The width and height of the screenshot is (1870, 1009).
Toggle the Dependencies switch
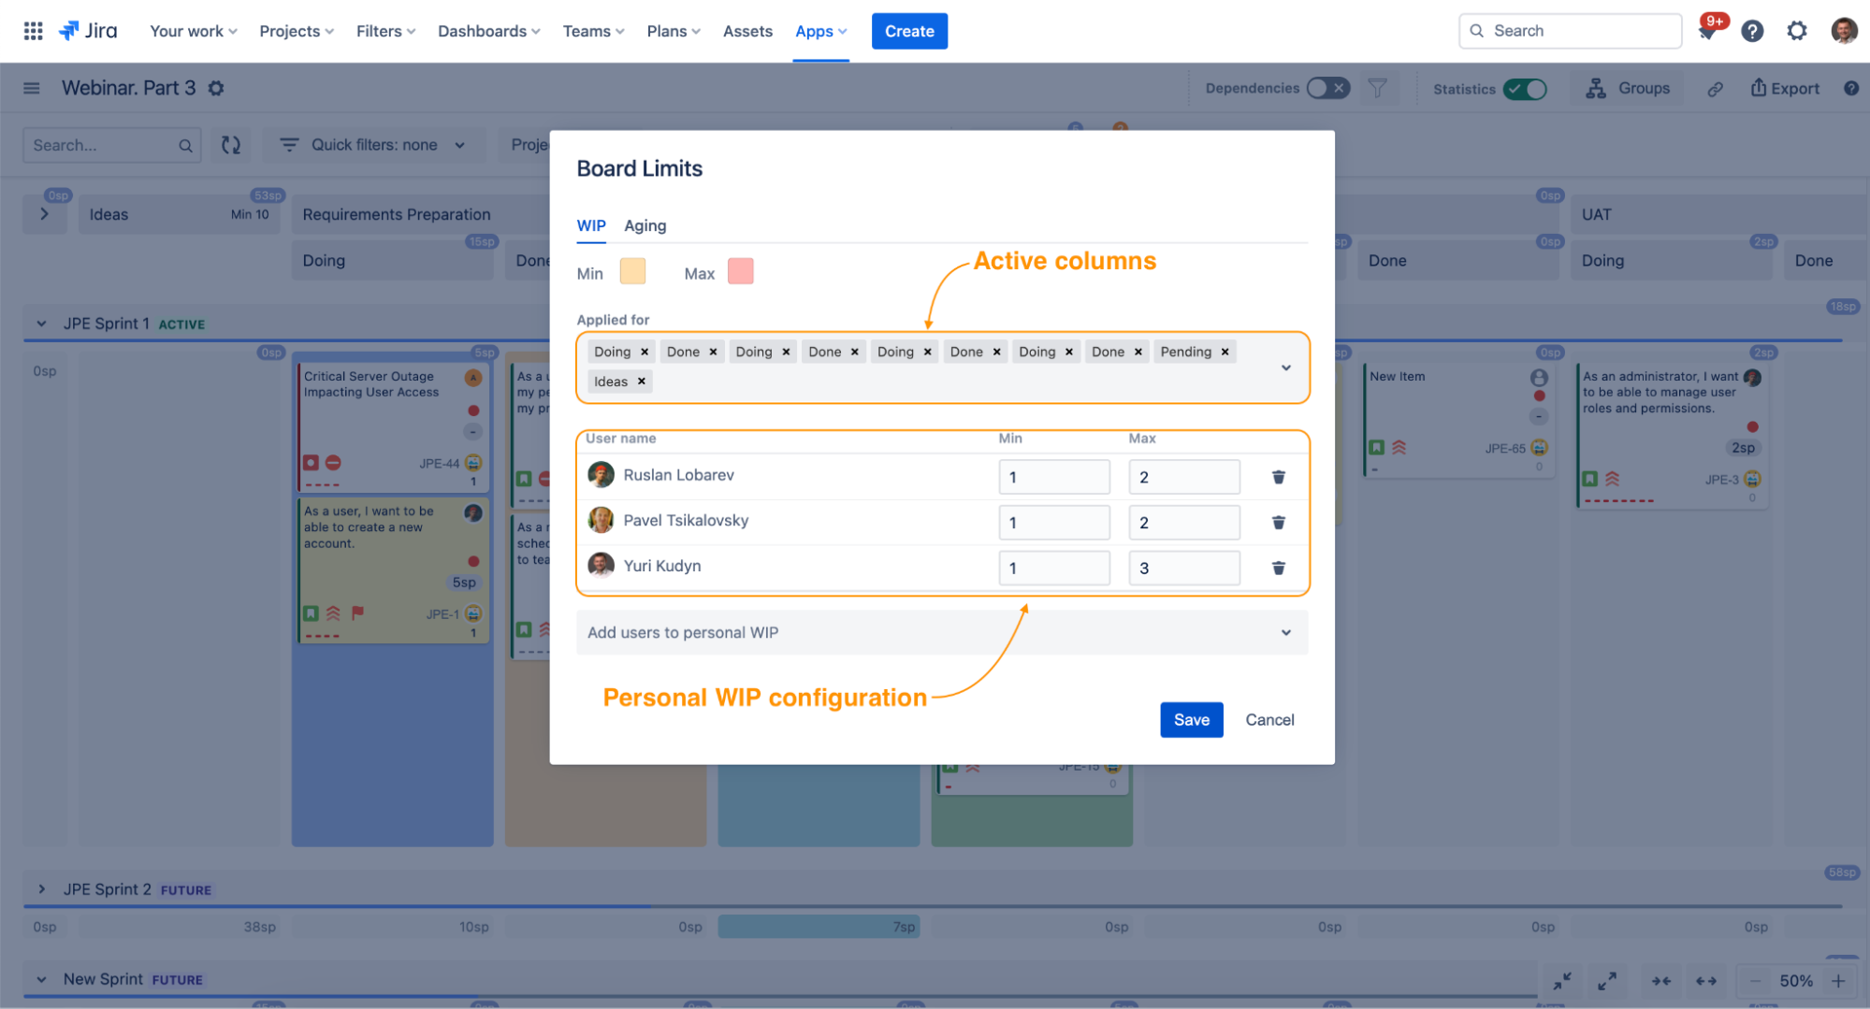tap(1327, 88)
